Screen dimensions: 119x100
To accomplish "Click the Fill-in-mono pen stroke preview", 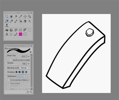I will click(x=19, y=50).
